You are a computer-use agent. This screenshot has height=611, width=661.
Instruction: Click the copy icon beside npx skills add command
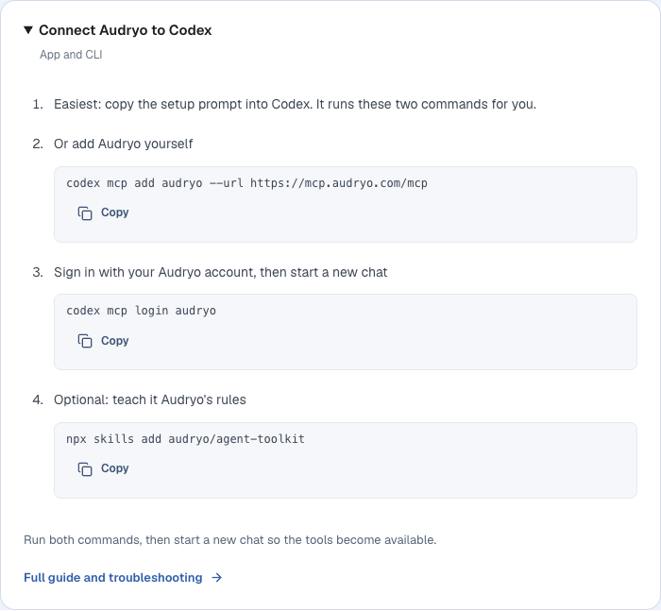(85, 469)
